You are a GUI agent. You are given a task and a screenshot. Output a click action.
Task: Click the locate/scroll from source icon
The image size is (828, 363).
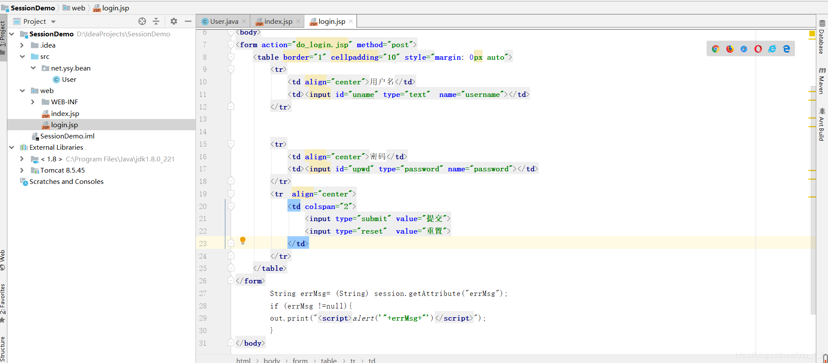click(x=142, y=21)
